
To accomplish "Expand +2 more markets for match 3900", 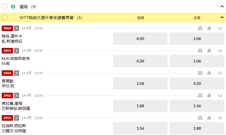I will [220, 28].
